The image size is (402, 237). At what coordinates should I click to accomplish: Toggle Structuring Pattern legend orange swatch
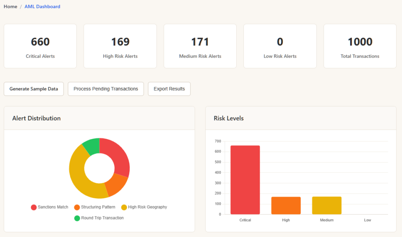click(77, 207)
